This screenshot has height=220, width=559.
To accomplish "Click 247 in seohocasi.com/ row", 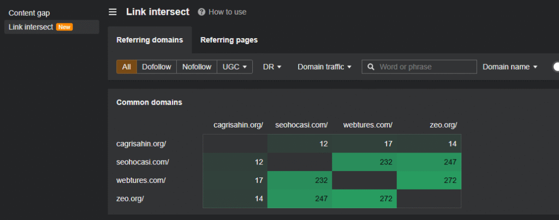I will click(429, 162).
